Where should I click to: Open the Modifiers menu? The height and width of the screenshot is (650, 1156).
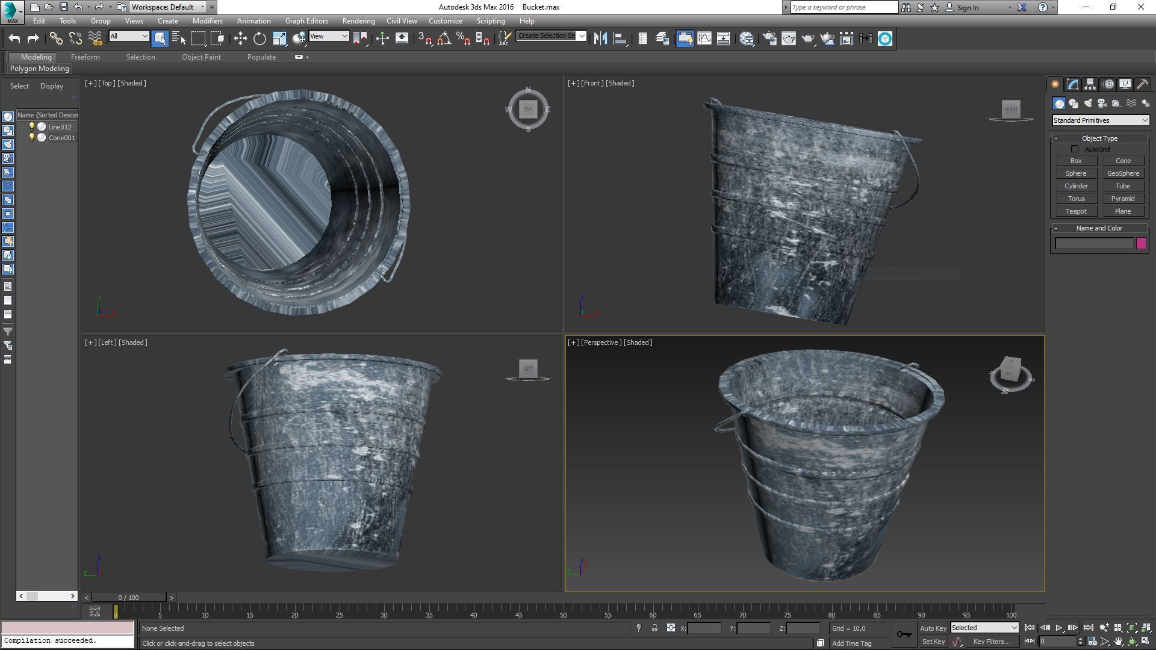click(207, 21)
